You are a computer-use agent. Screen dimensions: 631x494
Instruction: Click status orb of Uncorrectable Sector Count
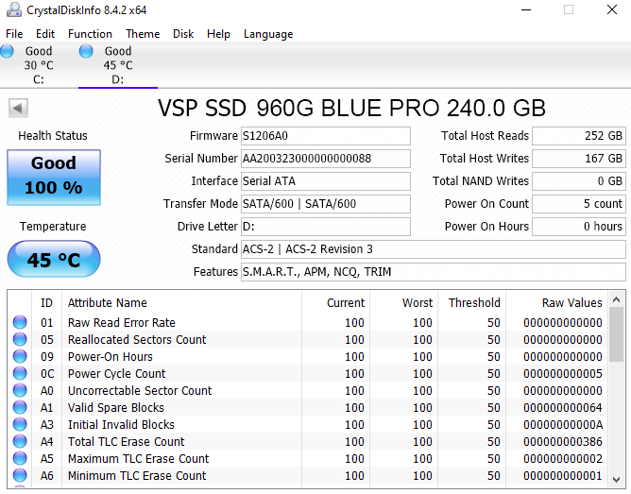[x=20, y=390]
